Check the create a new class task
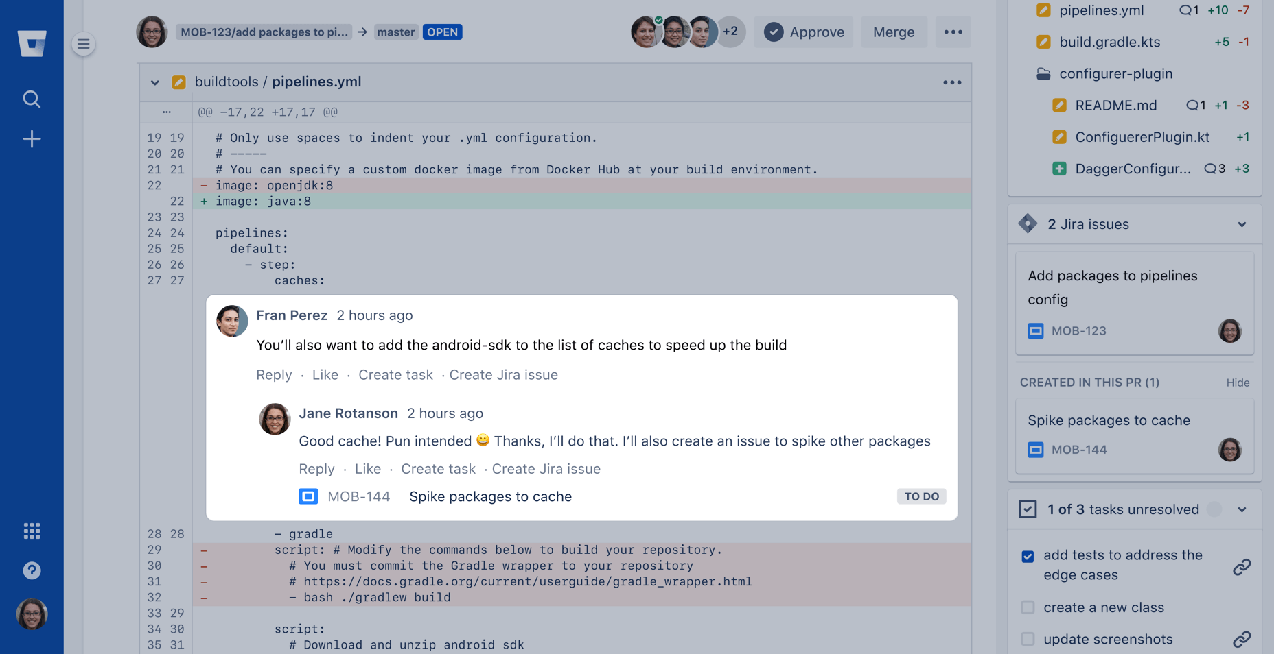This screenshot has width=1274, height=654. click(1028, 607)
